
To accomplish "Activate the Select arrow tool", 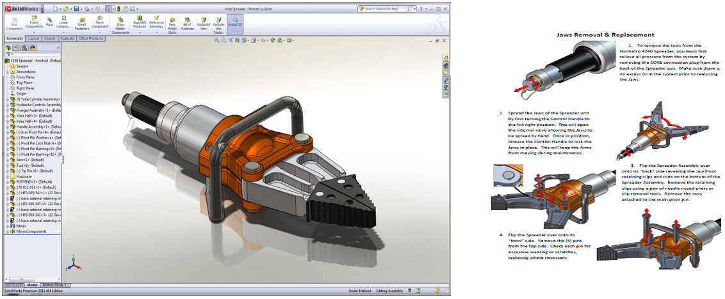I will (x=108, y=8).
